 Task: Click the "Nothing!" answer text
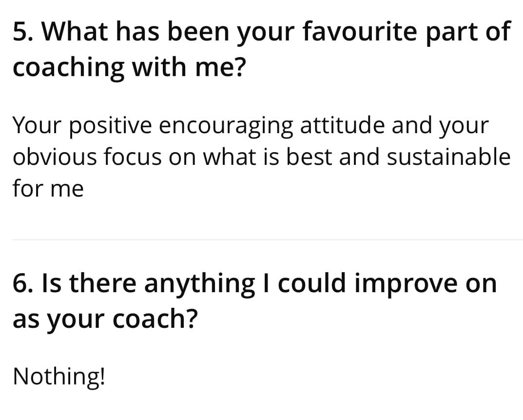pyautogui.click(x=59, y=376)
